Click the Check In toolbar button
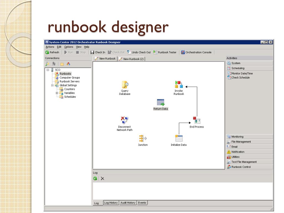284x213 pixels. tap(98, 52)
